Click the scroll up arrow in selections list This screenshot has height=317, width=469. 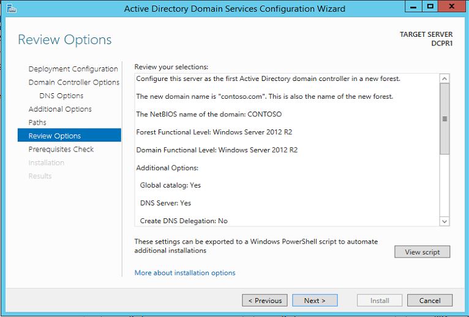445,79
